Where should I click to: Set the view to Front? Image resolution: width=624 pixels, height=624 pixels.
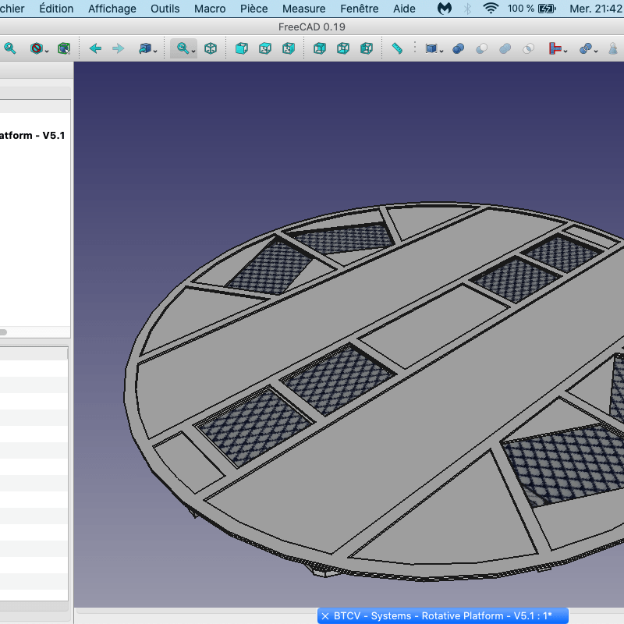click(242, 48)
